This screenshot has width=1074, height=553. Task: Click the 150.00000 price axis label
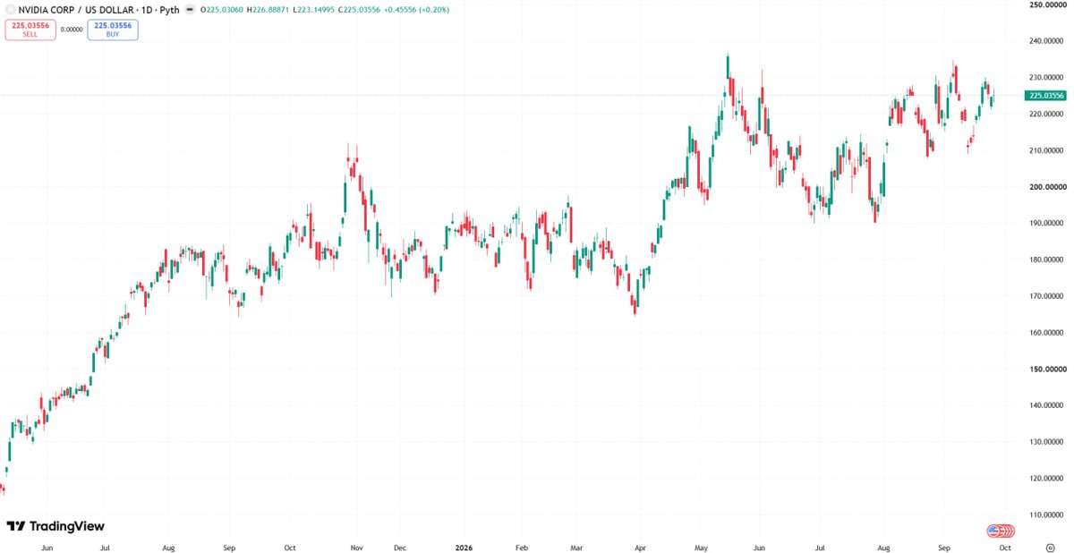tap(1046, 369)
